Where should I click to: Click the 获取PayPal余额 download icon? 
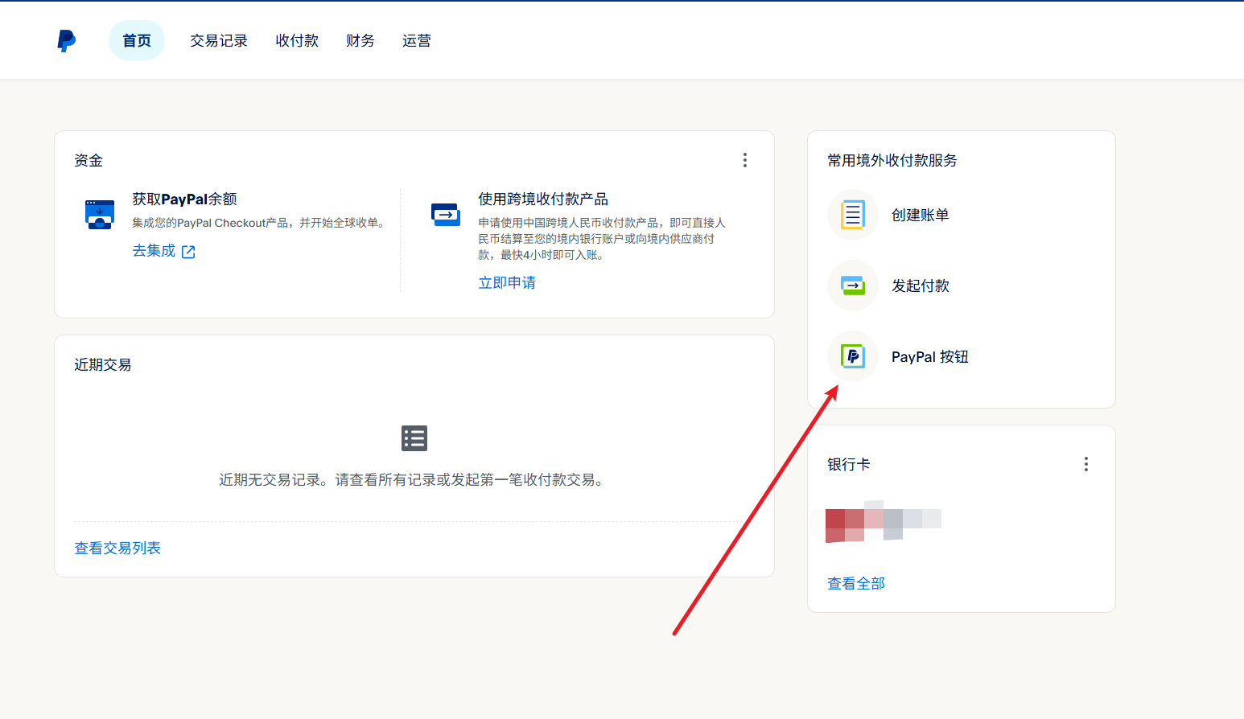click(100, 215)
